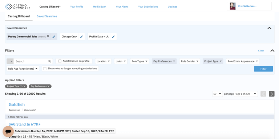Clear all filters
279x139 pixels.
[261, 51]
